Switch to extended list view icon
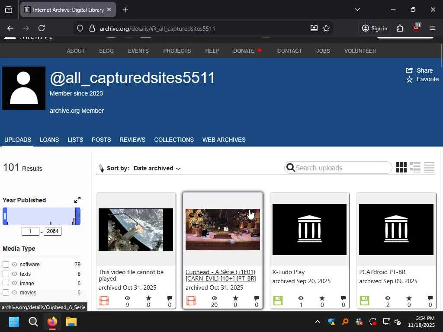 click(415, 167)
